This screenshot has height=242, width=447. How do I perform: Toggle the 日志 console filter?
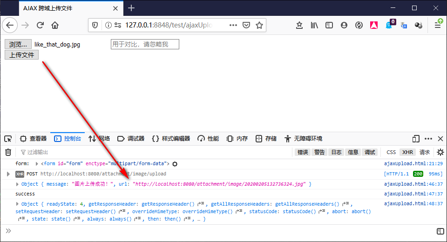pyautogui.click(x=336, y=152)
